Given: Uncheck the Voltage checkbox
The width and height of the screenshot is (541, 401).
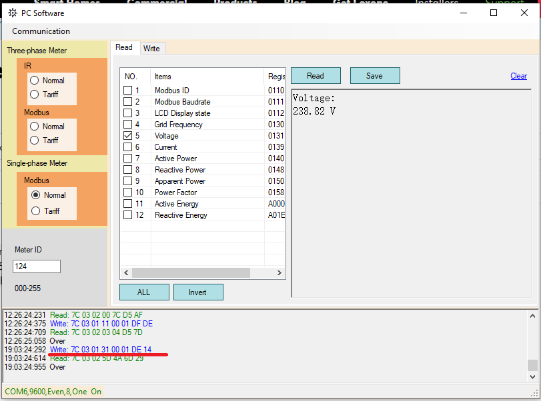Looking at the screenshot, I should point(128,136).
